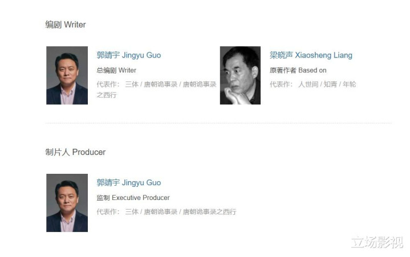
Task: Click 三体 in the Producer section's 代表作 list
Action: coord(132,212)
